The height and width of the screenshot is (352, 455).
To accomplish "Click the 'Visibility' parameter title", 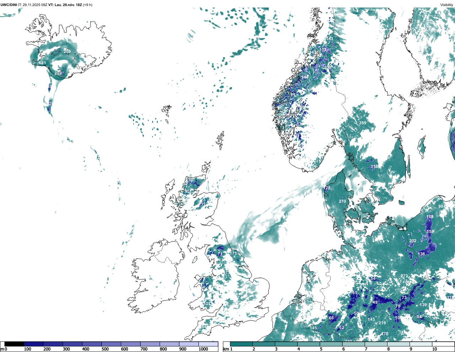I will (x=447, y=5).
